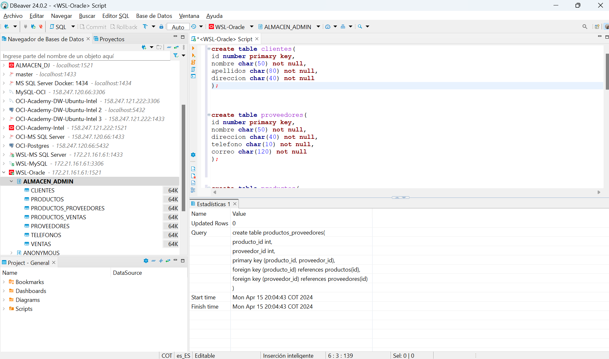Open the Base de Datos menu

point(154,16)
